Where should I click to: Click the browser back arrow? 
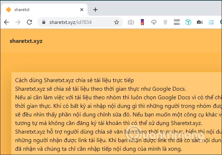coord(6,22)
